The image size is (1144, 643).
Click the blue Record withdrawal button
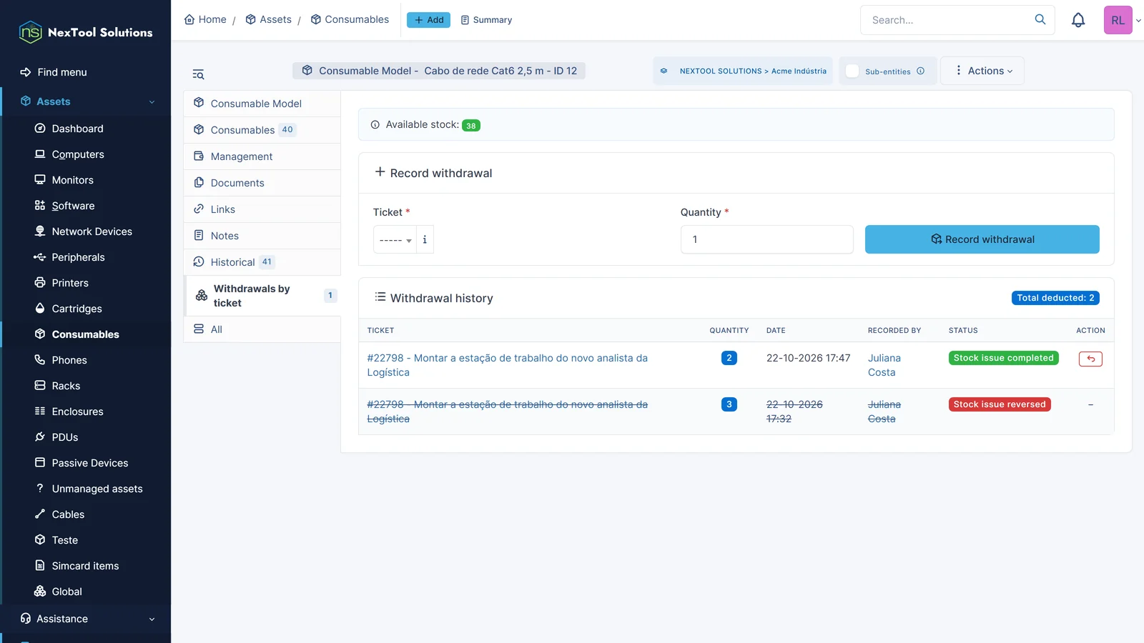pos(982,239)
